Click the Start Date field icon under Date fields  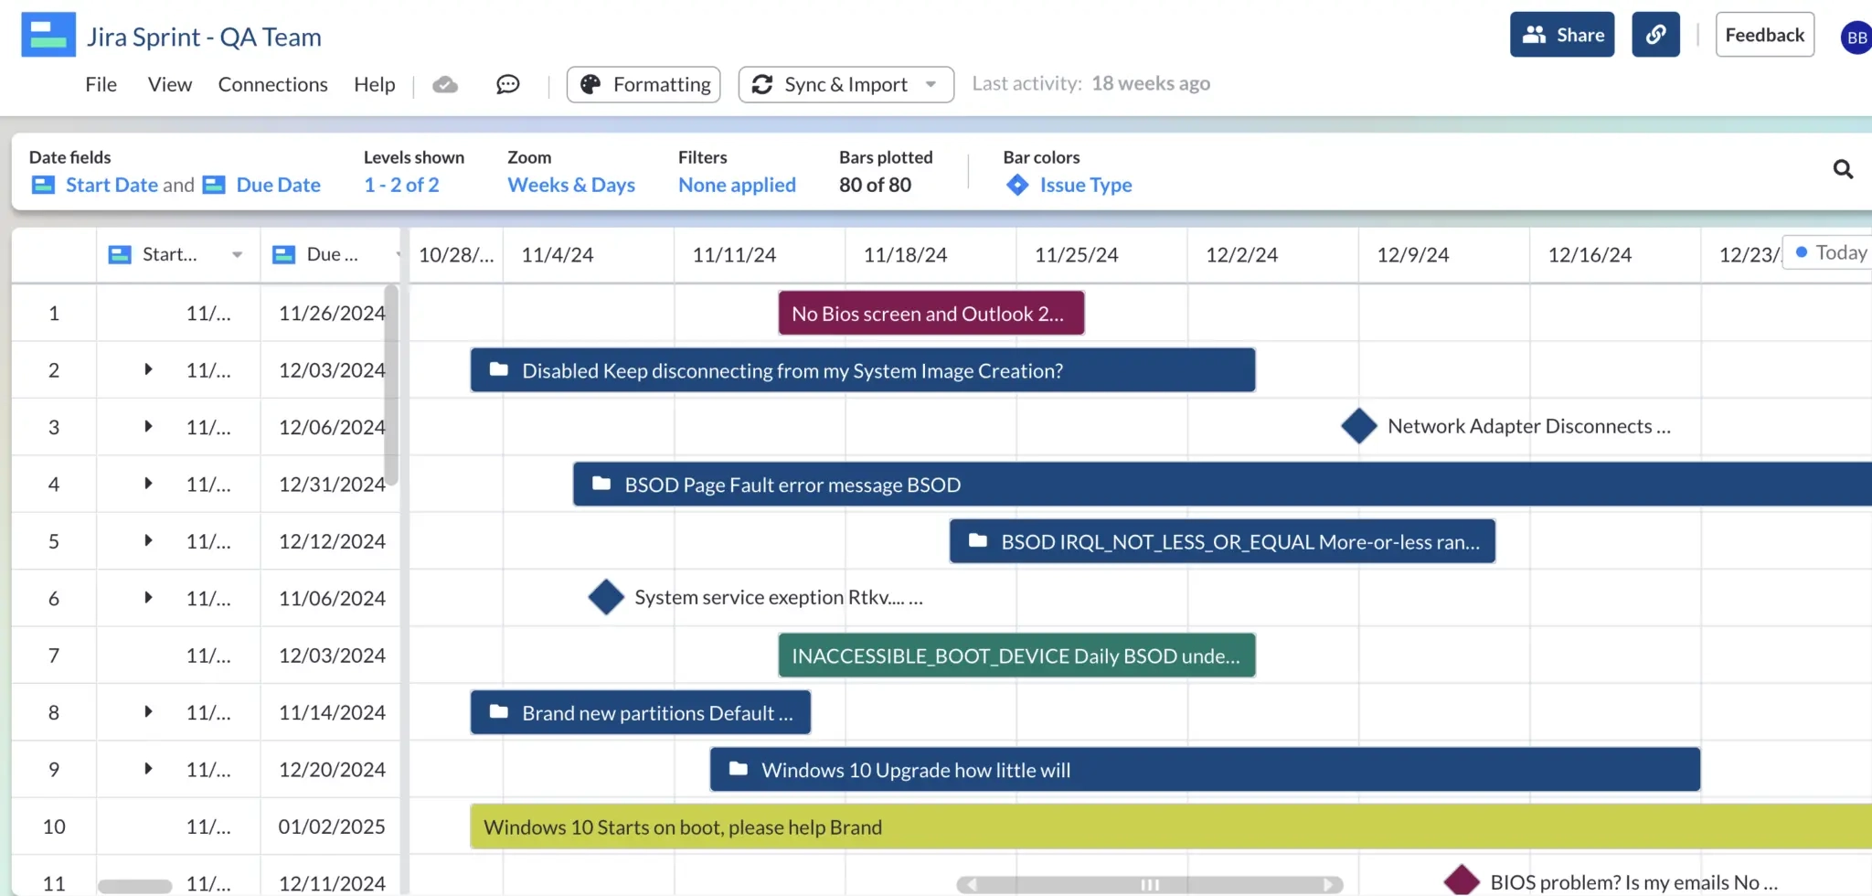pyautogui.click(x=42, y=185)
